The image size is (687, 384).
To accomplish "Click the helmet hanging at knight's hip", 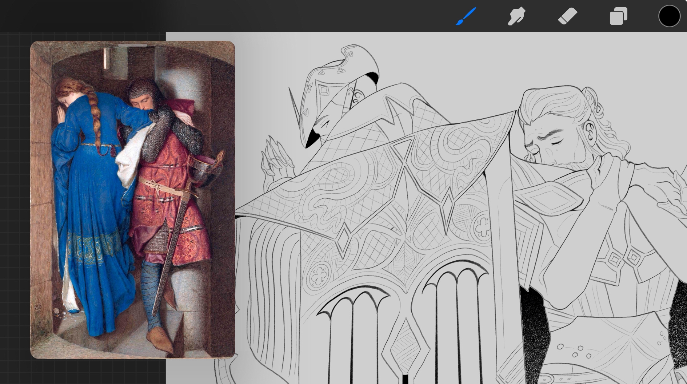I will click(x=204, y=169).
